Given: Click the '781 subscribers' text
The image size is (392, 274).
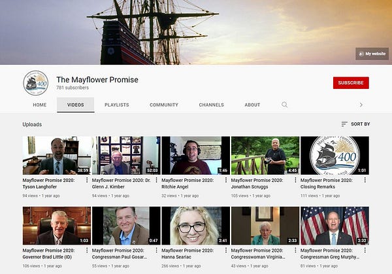Looking at the screenshot, I should point(73,88).
